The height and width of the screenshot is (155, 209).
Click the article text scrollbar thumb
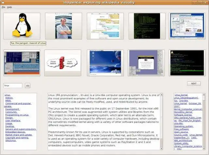(x=161, y=118)
